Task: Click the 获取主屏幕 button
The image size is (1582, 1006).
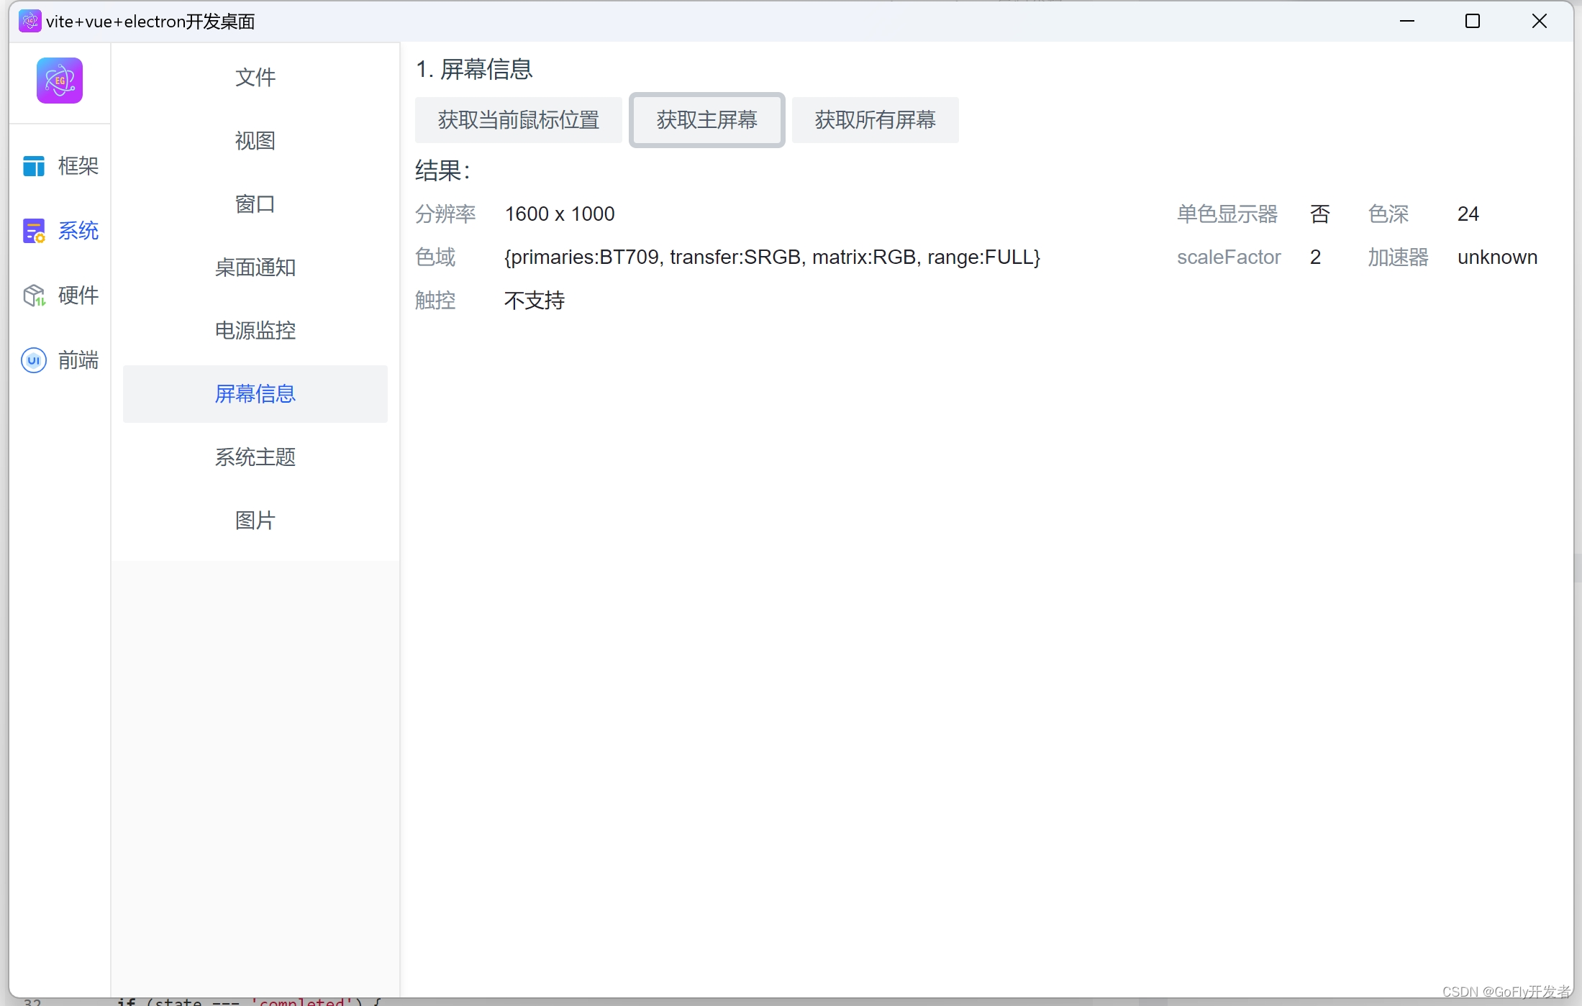Action: (706, 119)
